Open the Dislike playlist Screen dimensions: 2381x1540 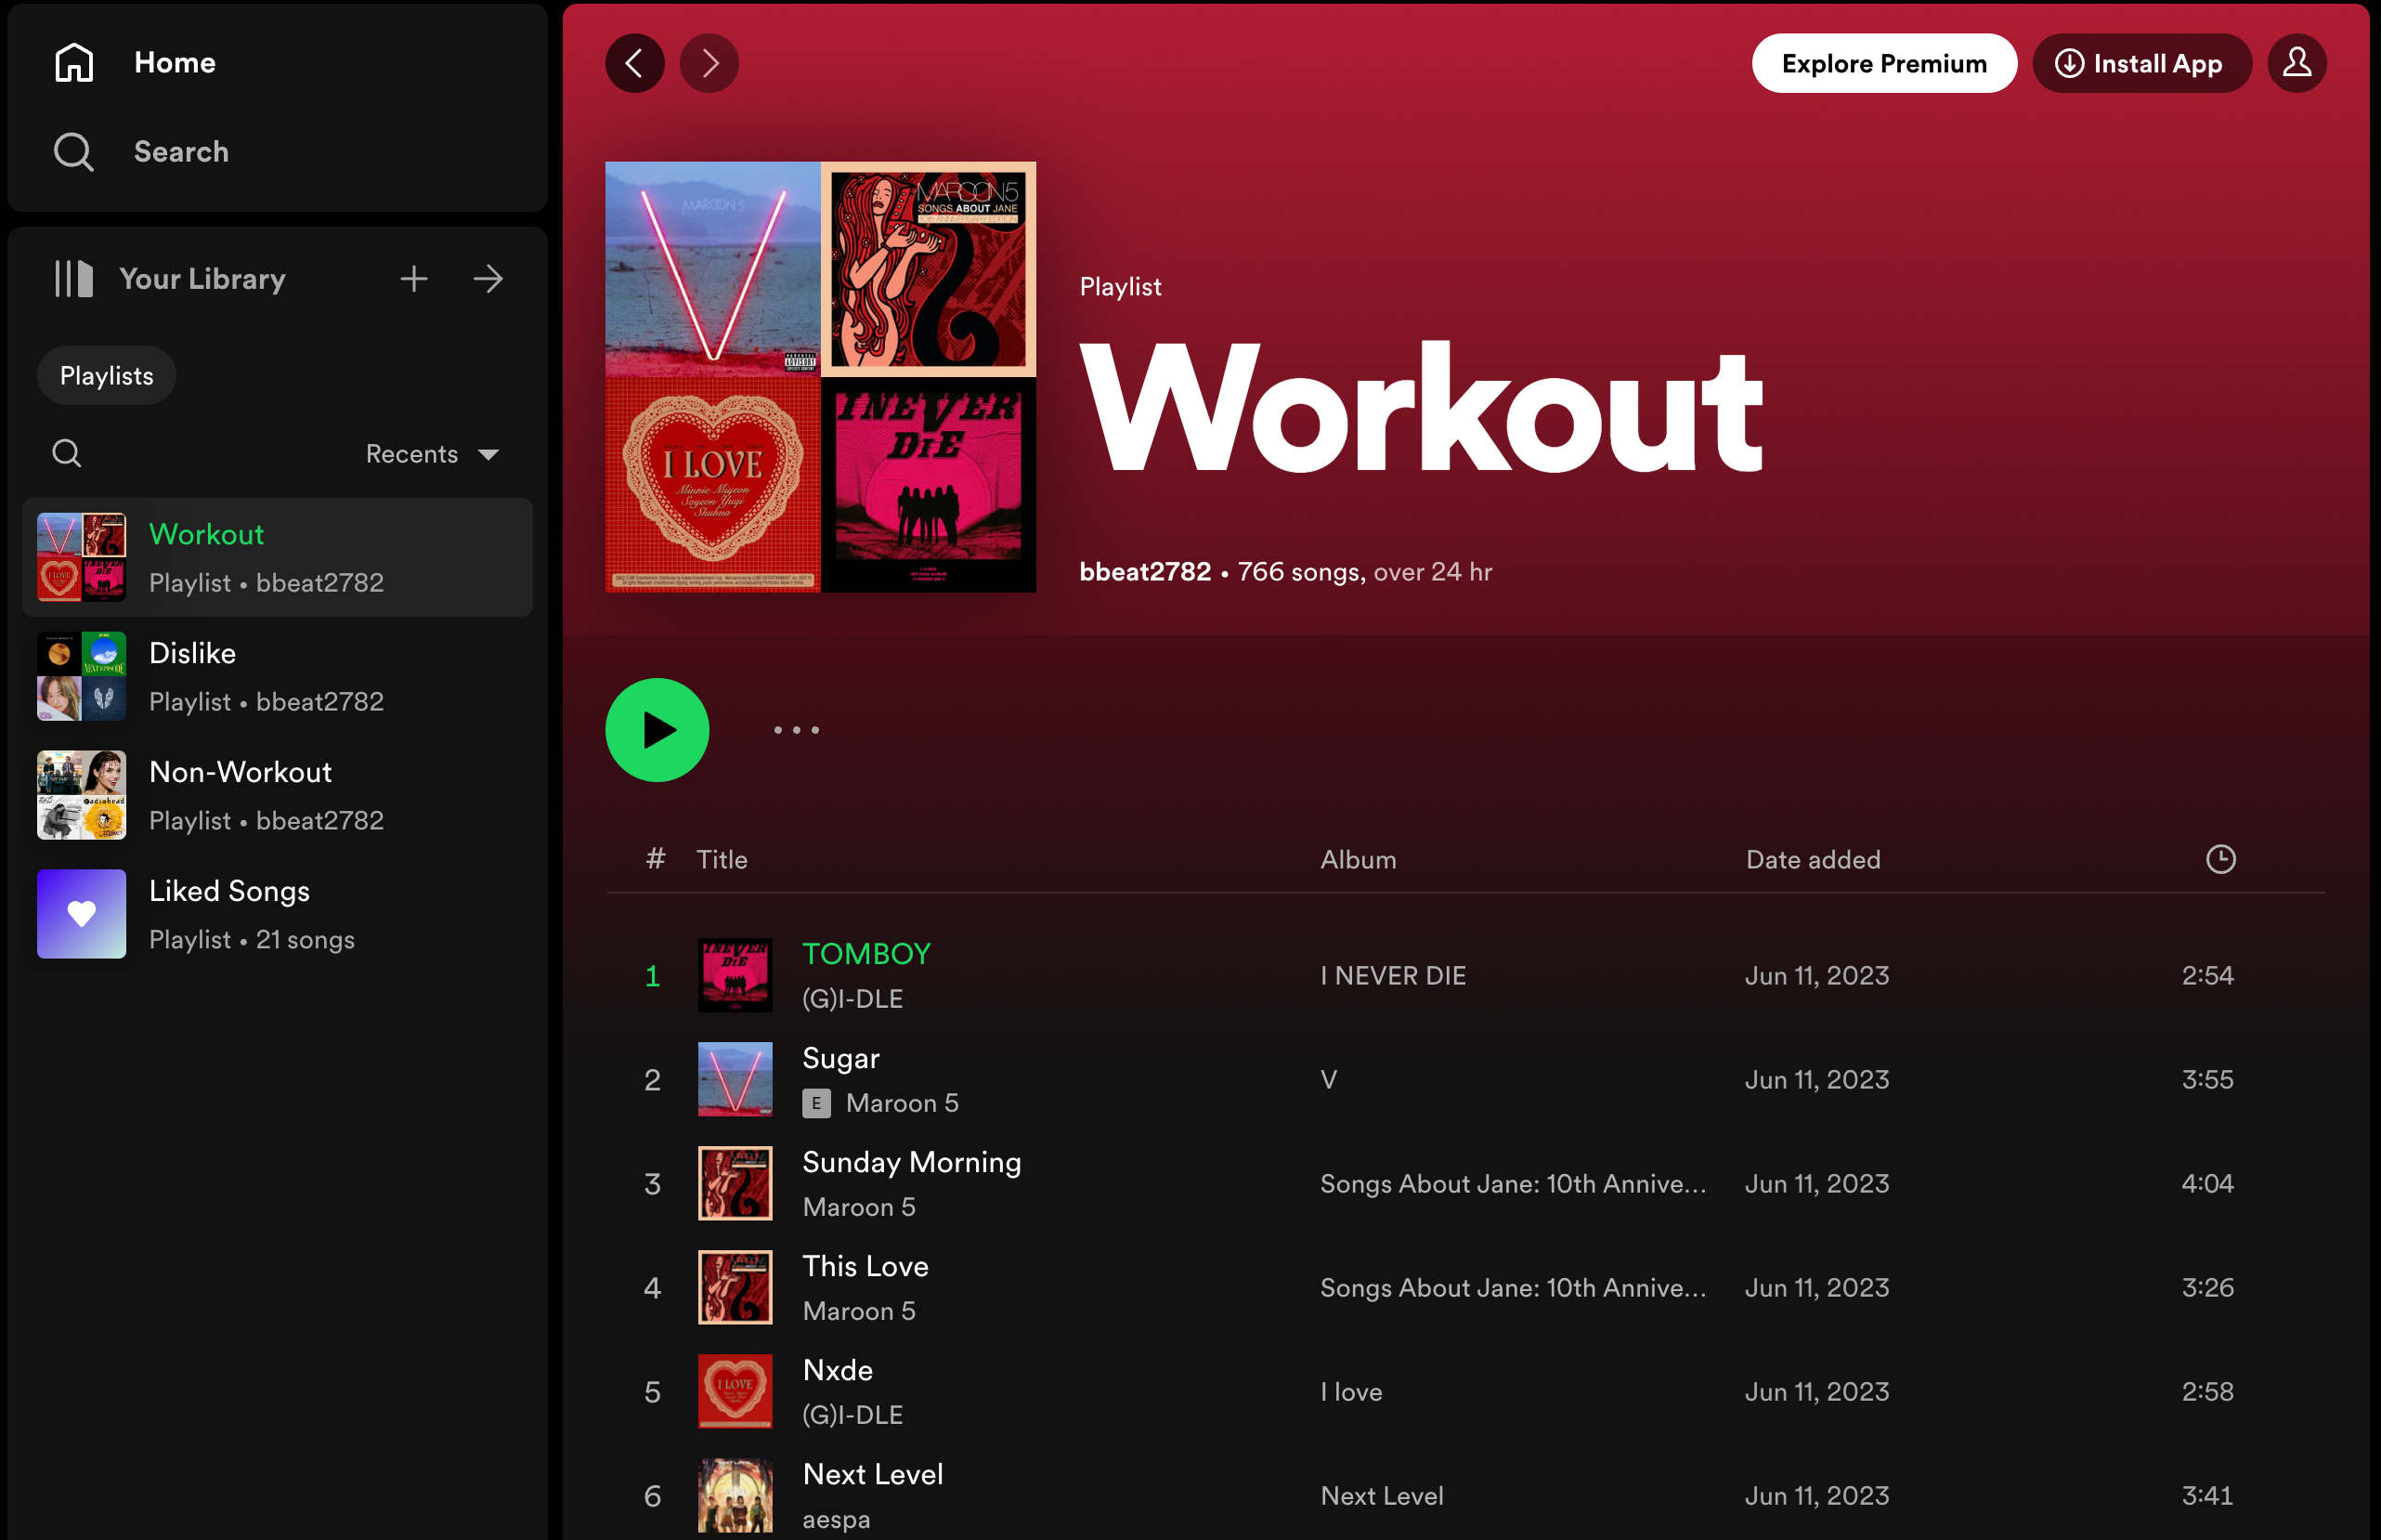tap(192, 653)
